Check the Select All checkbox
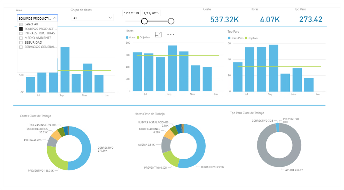The width and height of the screenshot is (344, 190). click(21, 24)
